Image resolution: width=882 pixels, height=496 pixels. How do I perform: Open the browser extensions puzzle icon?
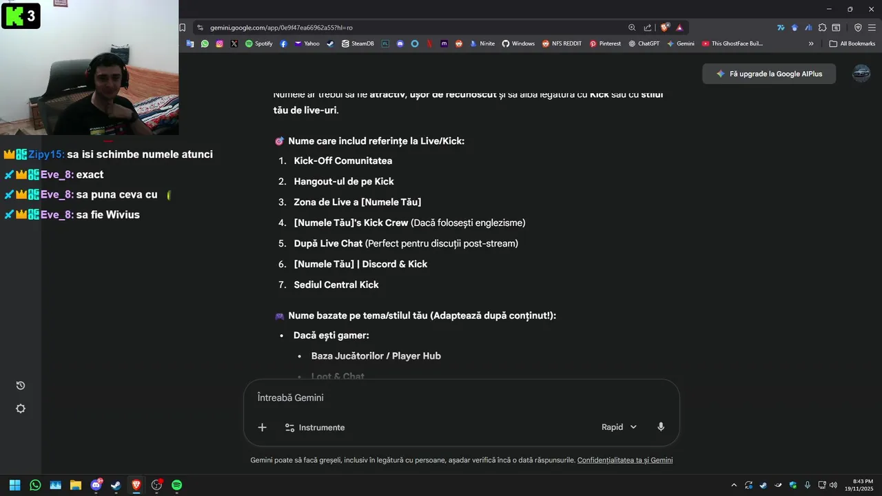point(822,28)
